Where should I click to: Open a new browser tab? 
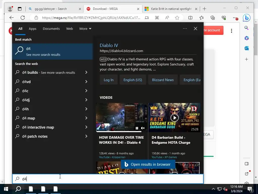pos(204,9)
